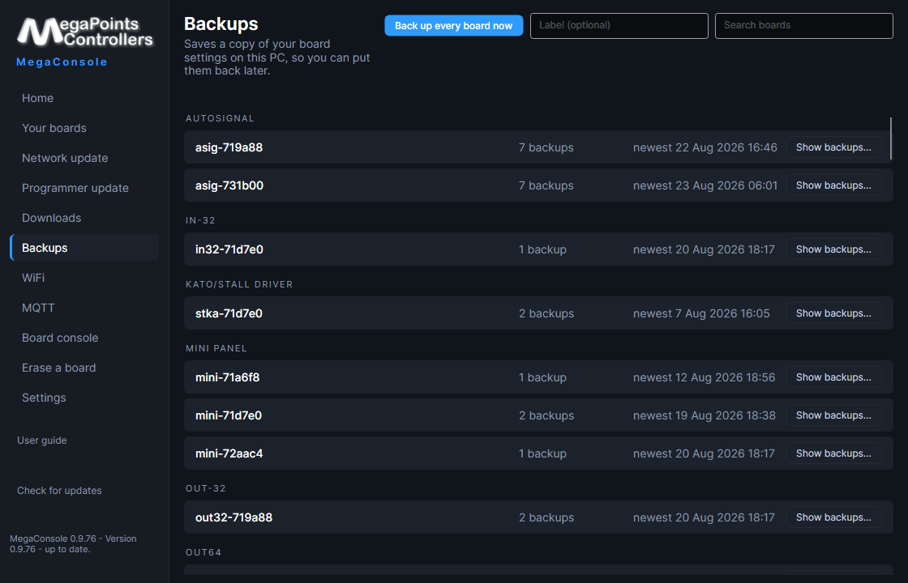Image resolution: width=908 pixels, height=583 pixels.
Task: Select board name mini-71d7e0
Action: 229,415
